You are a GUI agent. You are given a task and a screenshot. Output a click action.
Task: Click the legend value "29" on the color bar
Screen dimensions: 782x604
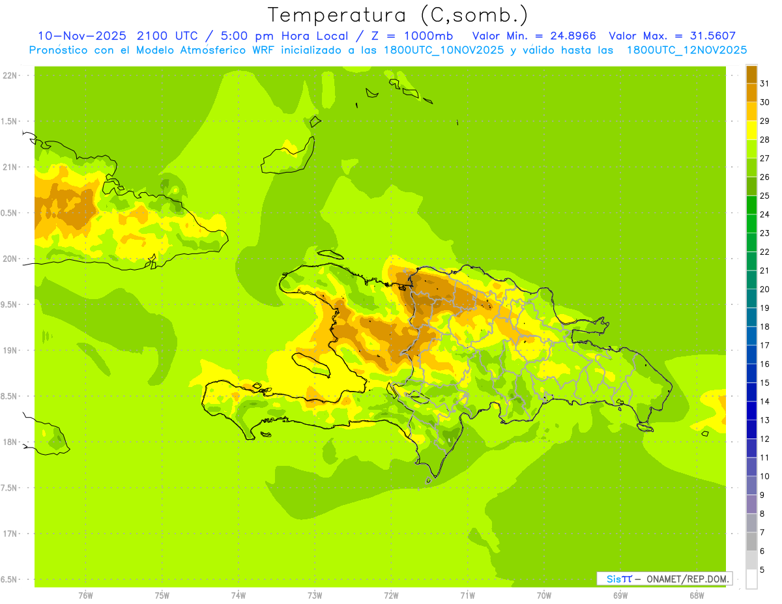coord(764,121)
